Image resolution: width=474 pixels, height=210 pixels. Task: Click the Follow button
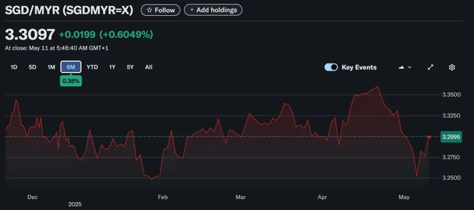(x=160, y=10)
